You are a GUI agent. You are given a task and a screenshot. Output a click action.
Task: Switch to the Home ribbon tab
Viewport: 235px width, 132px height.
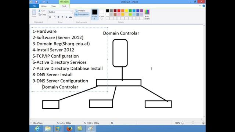[x=44, y=6]
